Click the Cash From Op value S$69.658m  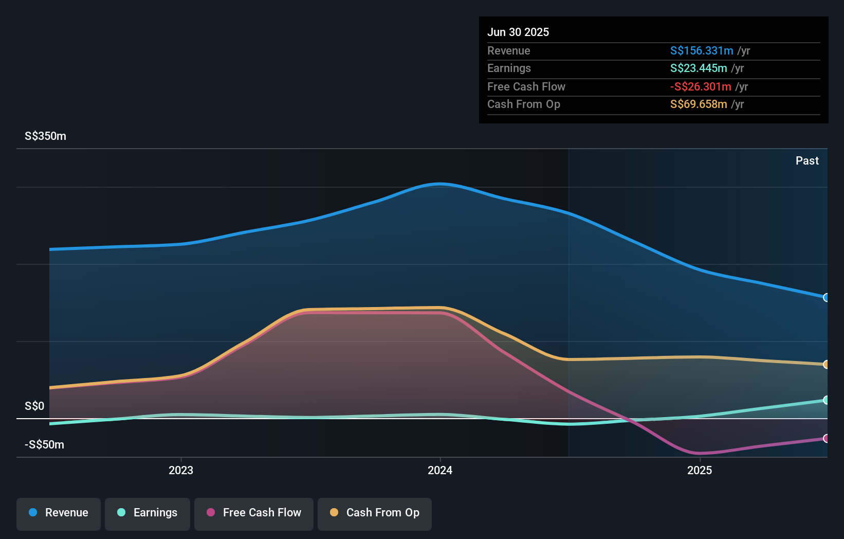pyautogui.click(x=698, y=104)
